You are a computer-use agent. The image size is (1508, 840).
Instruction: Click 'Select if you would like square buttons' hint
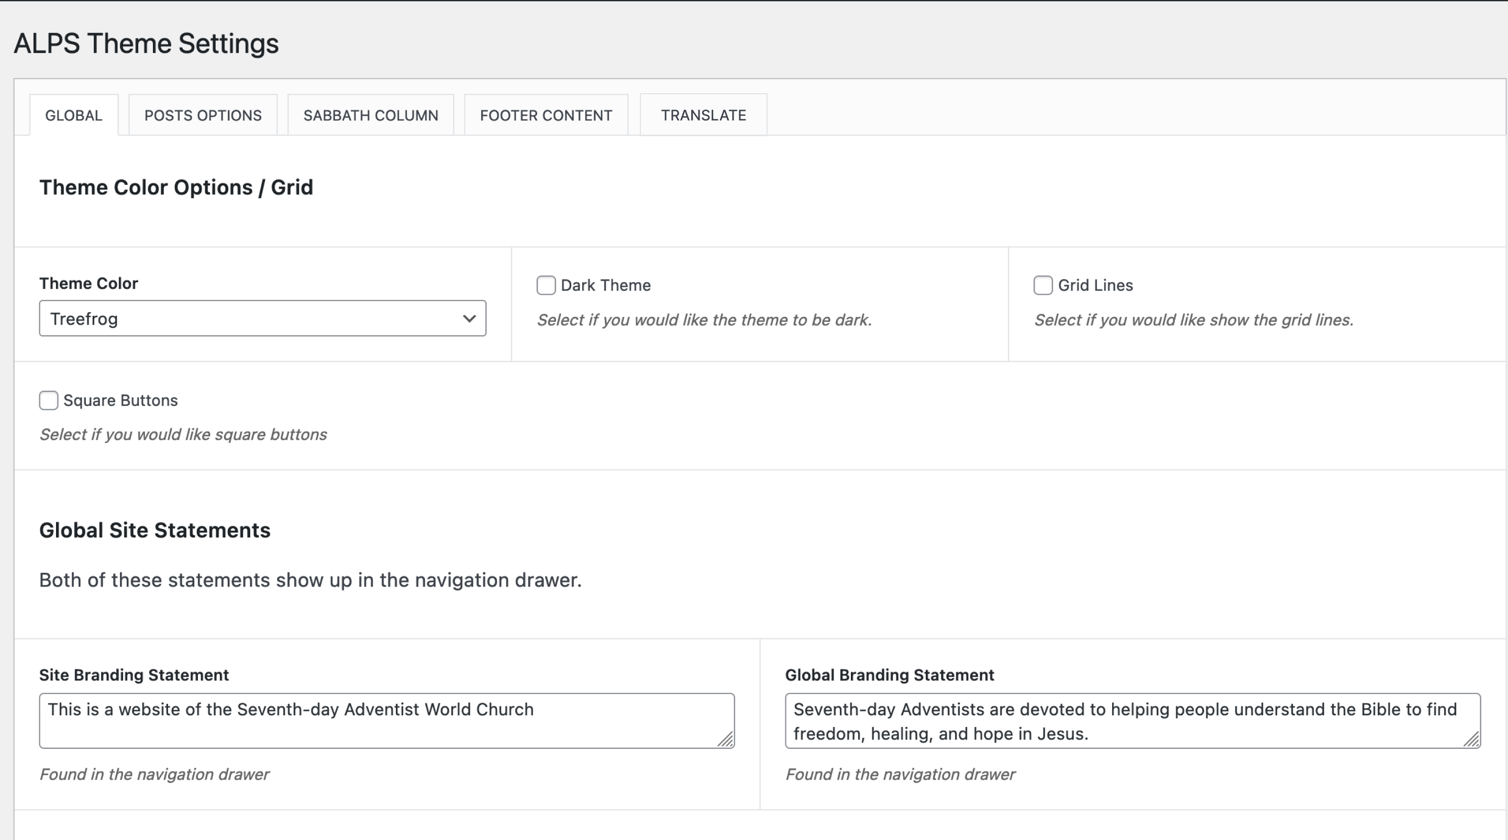tap(183, 435)
